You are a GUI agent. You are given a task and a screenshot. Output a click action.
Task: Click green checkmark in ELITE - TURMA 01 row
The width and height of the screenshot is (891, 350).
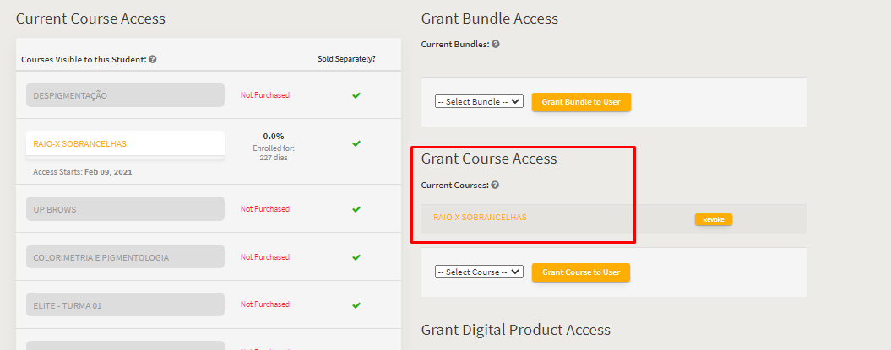356,305
